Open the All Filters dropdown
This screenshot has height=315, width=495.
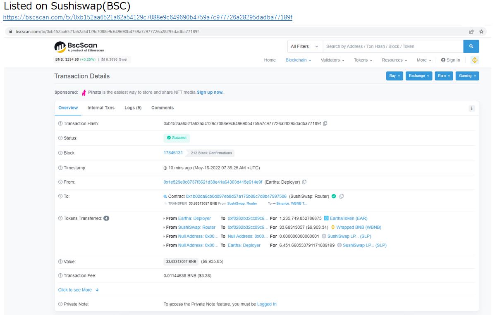(305, 46)
